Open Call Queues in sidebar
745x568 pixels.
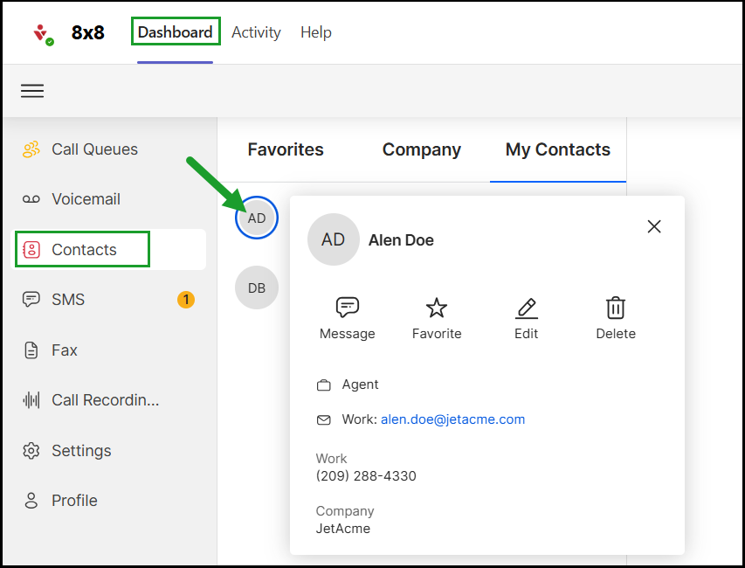coord(94,149)
